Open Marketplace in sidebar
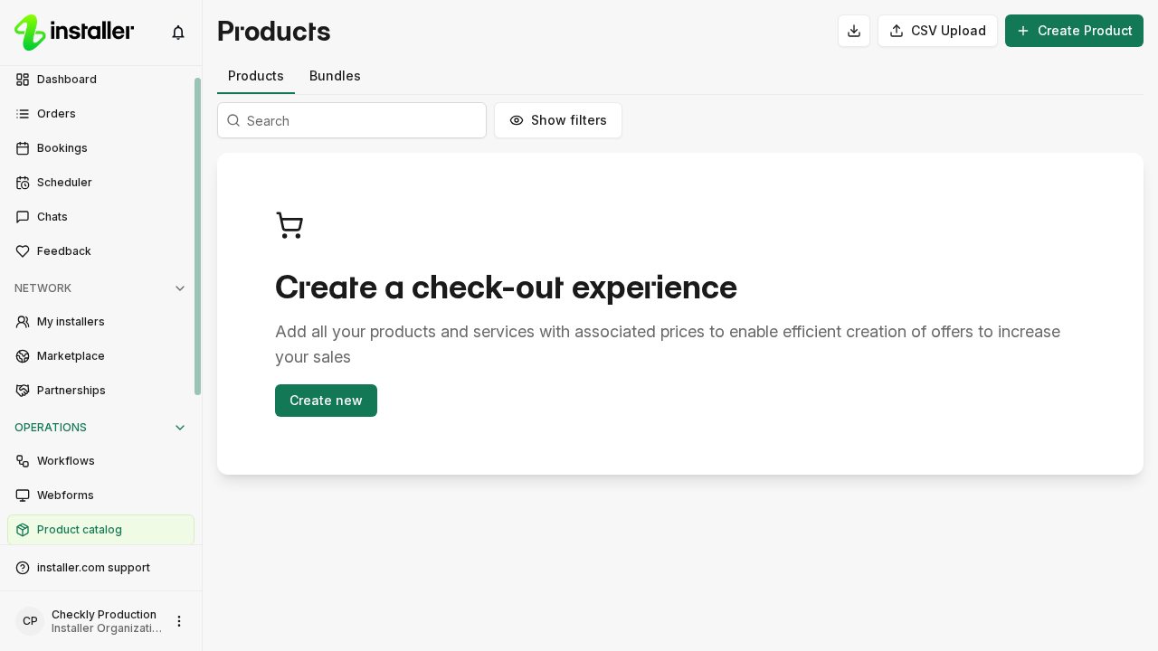1158x651 pixels. click(100, 356)
